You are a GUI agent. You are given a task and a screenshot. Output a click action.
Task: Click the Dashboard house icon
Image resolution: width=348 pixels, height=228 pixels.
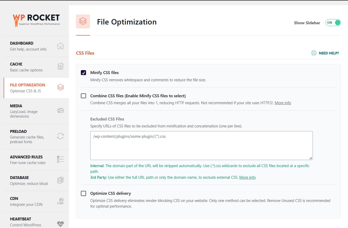click(x=60, y=46)
